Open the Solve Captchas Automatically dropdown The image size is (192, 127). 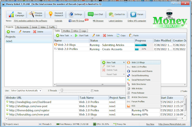click(x=26, y=91)
